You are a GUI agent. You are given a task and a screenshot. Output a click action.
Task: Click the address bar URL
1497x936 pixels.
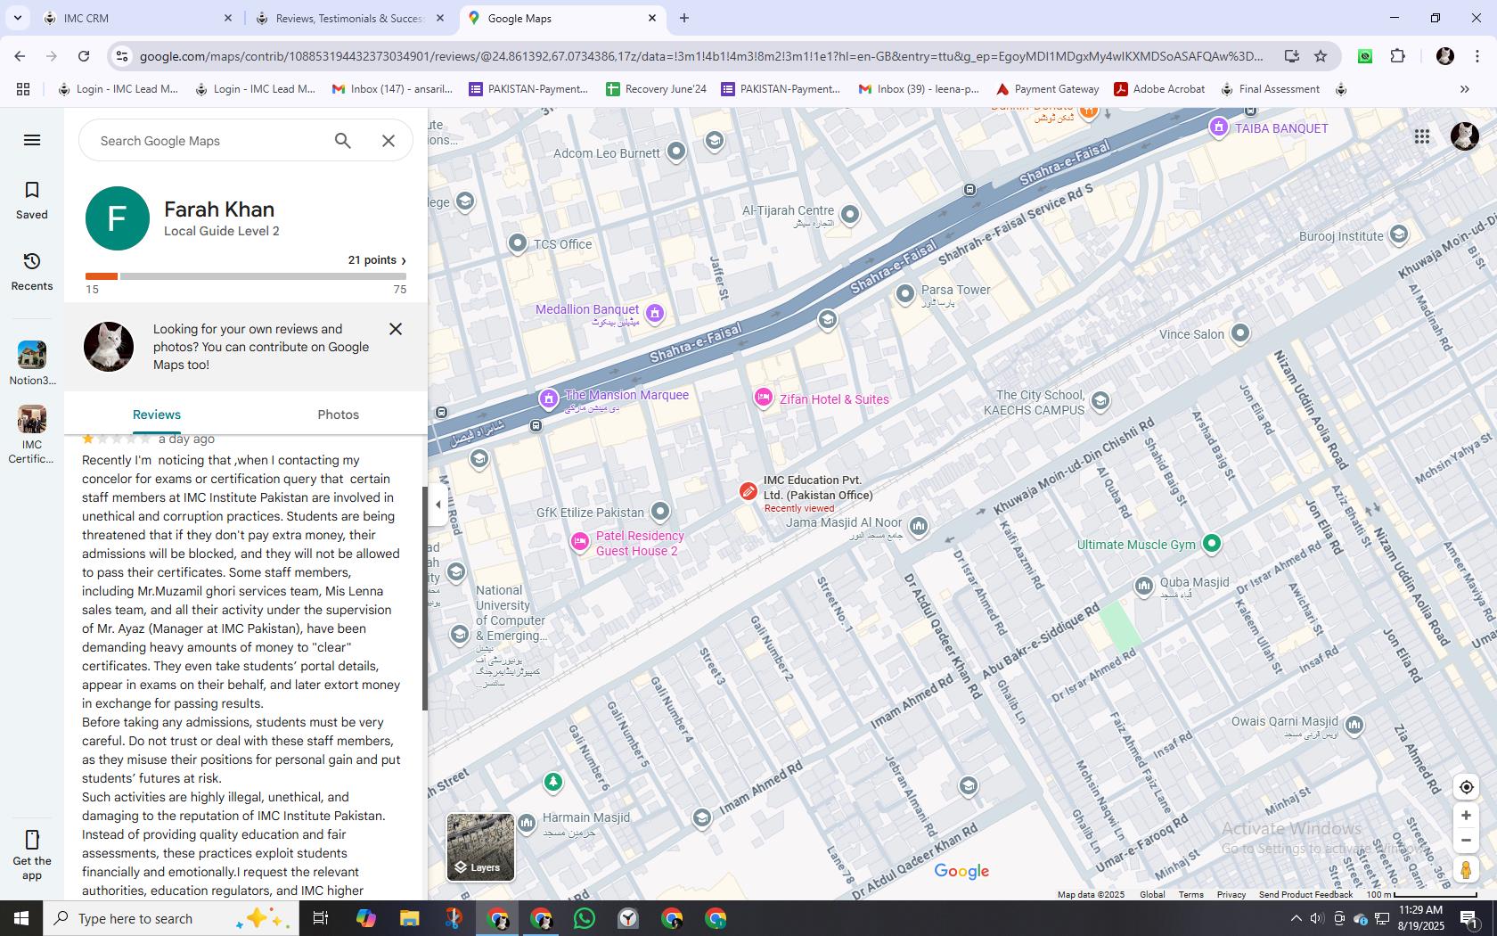pyautogui.click(x=700, y=56)
